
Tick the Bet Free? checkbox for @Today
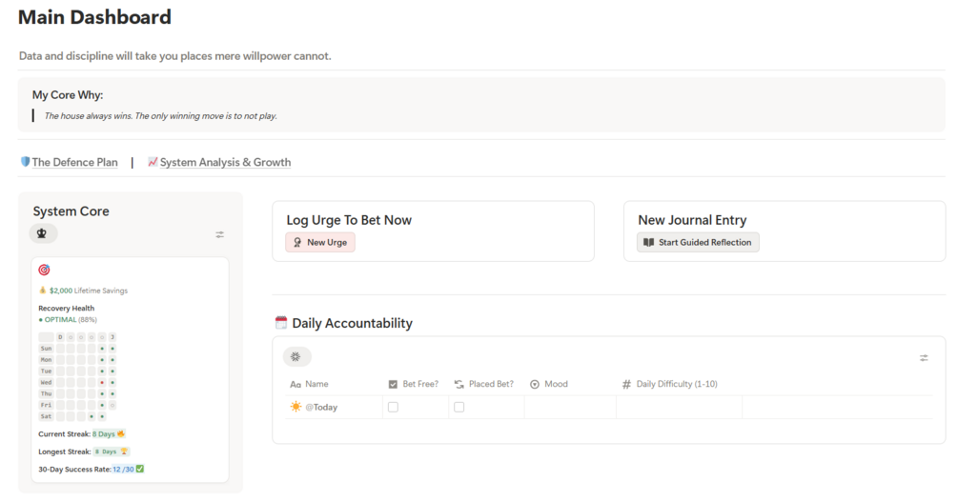393,407
